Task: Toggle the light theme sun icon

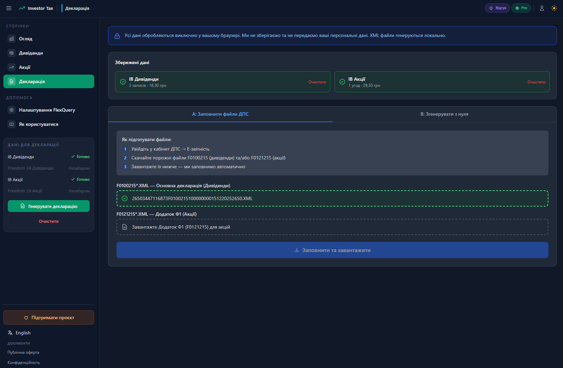Action: click(554, 8)
